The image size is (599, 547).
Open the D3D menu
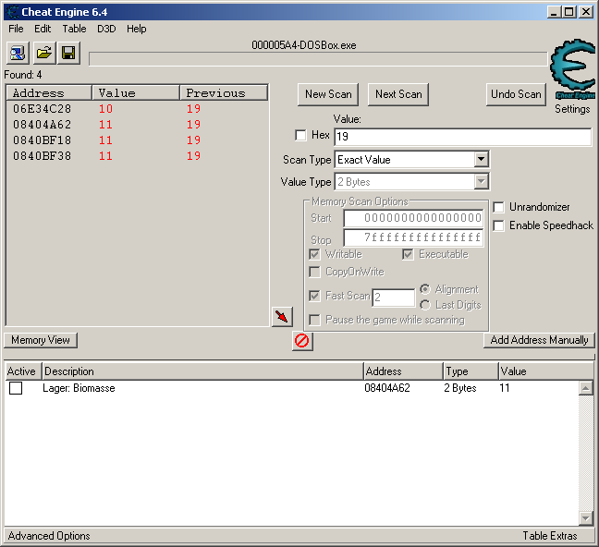click(x=106, y=29)
